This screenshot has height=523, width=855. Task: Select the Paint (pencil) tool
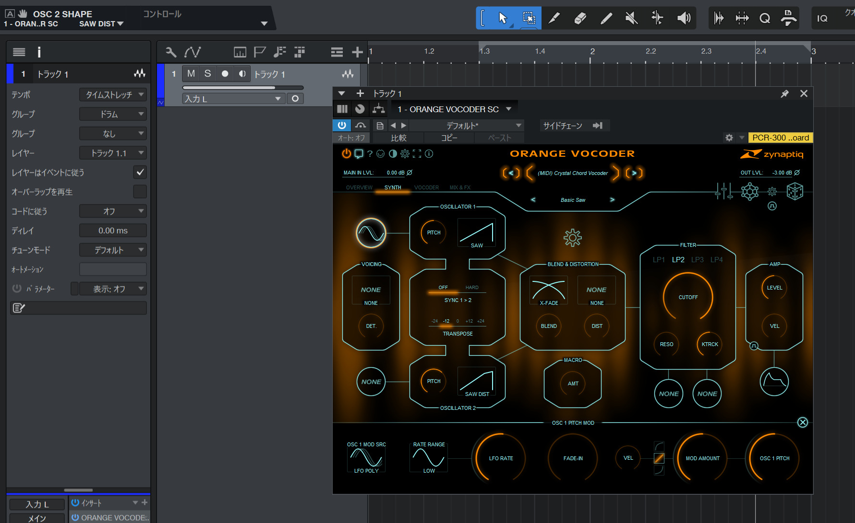(x=606, y=18)
